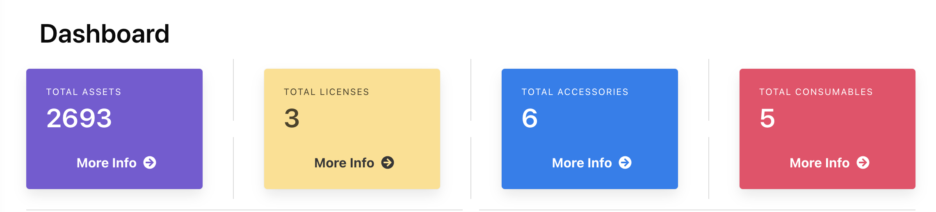Select the TOTAL LICENSES label
Screen dimensions: 936x212
click(326, 92)
